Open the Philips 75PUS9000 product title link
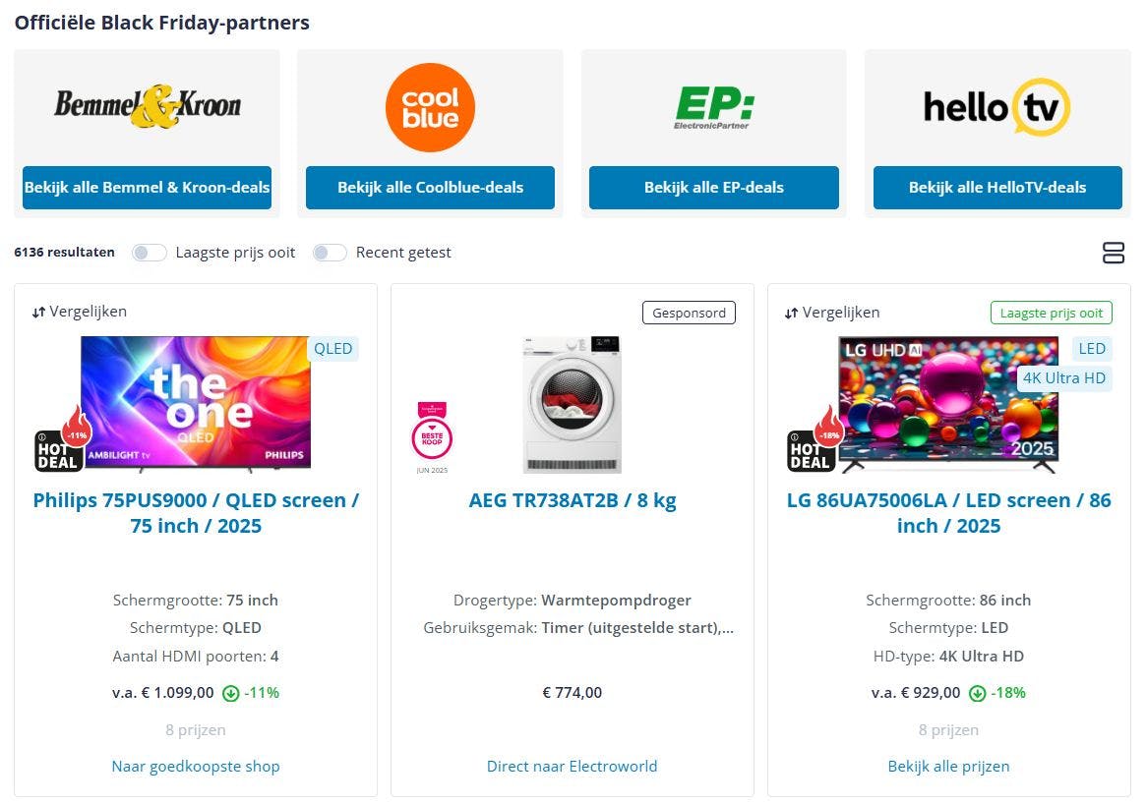1146x804 pixels. pyautogui.click(x=196, y=513)
